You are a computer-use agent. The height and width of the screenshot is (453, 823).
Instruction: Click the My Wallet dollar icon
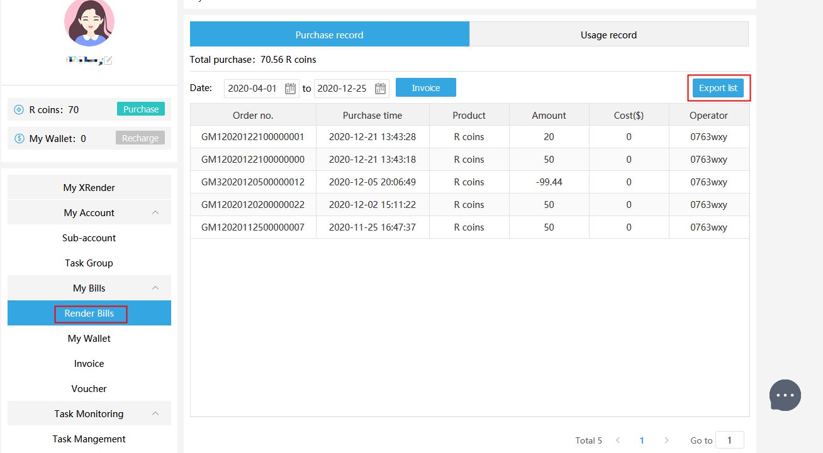click(19, 138)
